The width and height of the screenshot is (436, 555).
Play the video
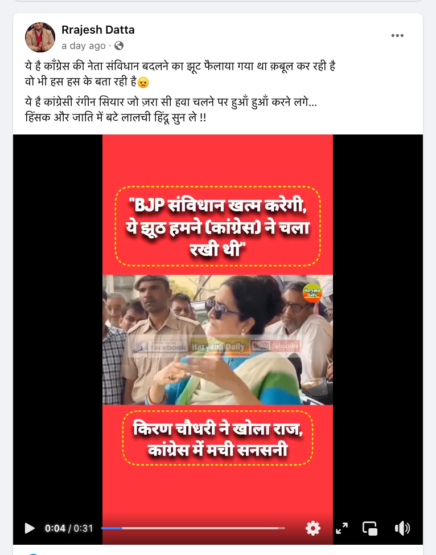pyautogui.click(x=30, y=528)
